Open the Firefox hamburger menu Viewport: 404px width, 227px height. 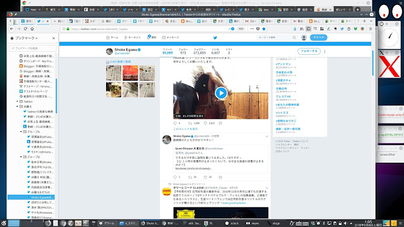click(371, 29)
